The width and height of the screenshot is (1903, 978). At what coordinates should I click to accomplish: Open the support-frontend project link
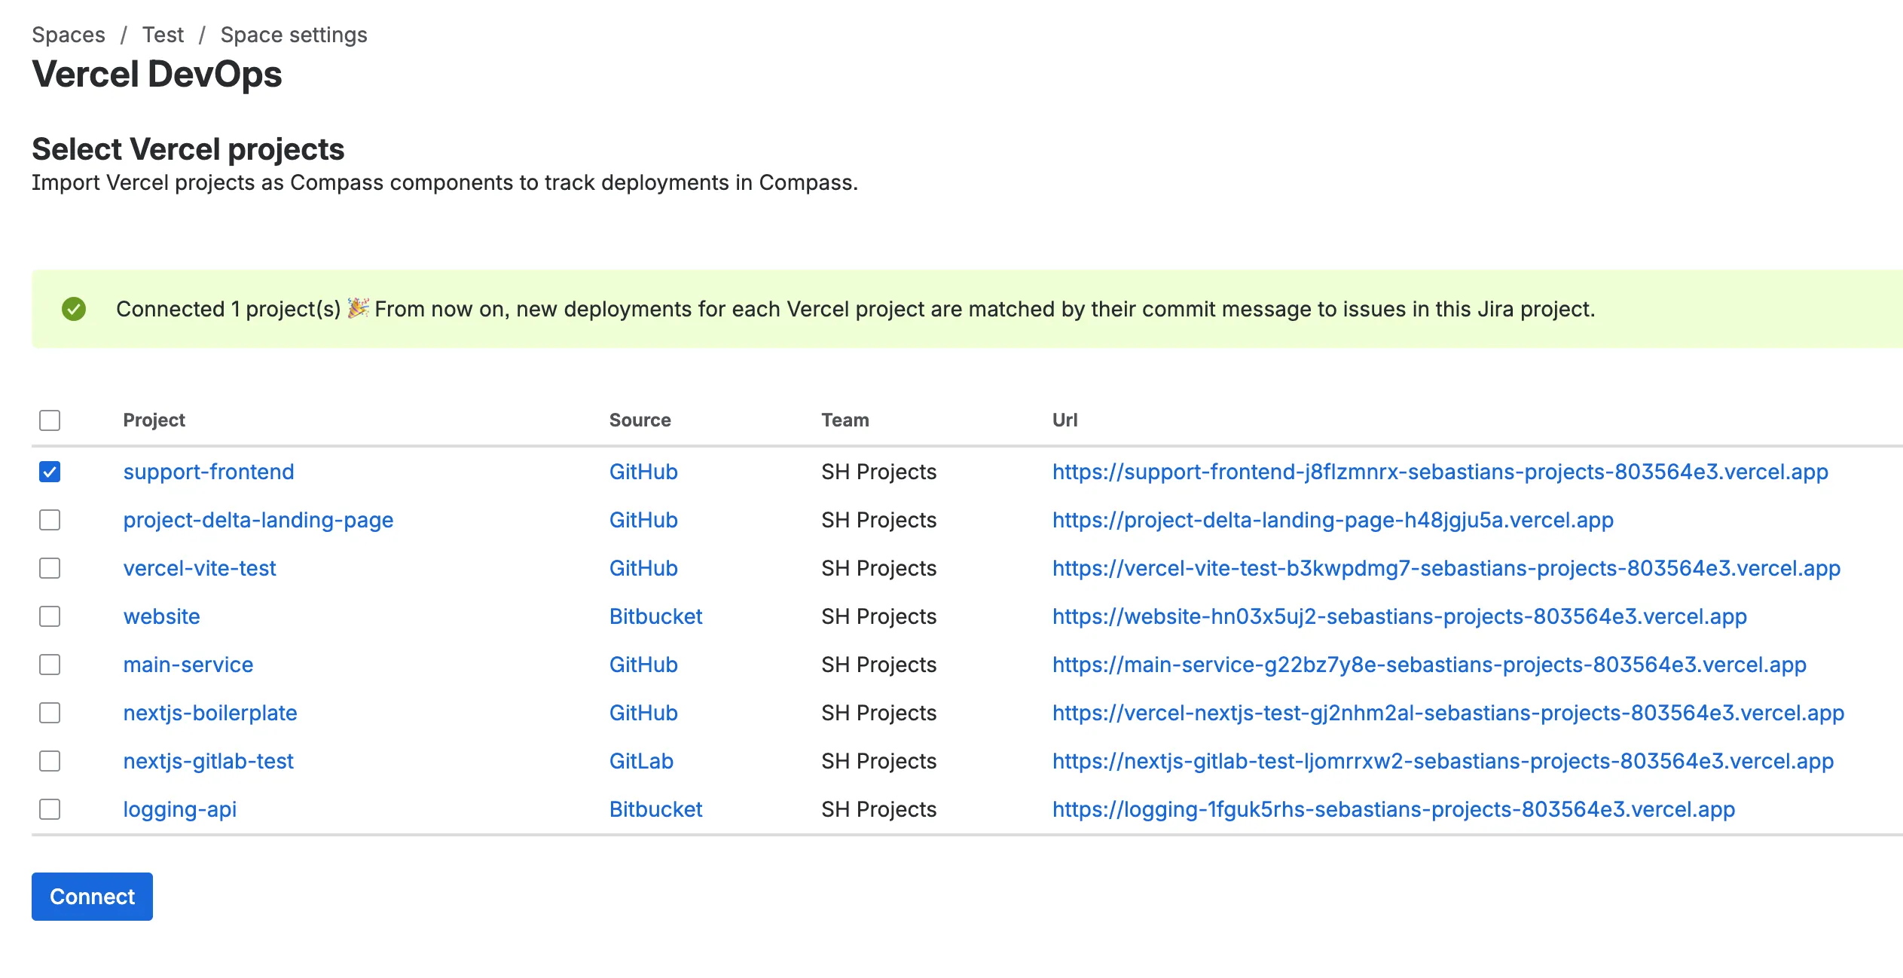click(x=209, y=472)
